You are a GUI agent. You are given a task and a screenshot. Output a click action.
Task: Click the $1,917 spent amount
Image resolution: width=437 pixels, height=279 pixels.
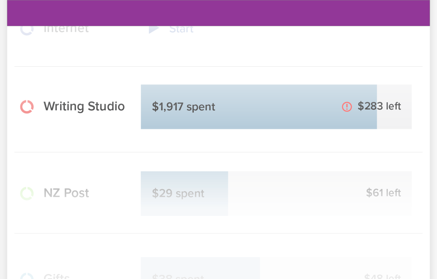click(x=183, y=107)
